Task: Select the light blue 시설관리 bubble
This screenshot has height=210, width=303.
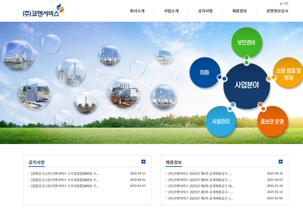Action: coord(221,121)
